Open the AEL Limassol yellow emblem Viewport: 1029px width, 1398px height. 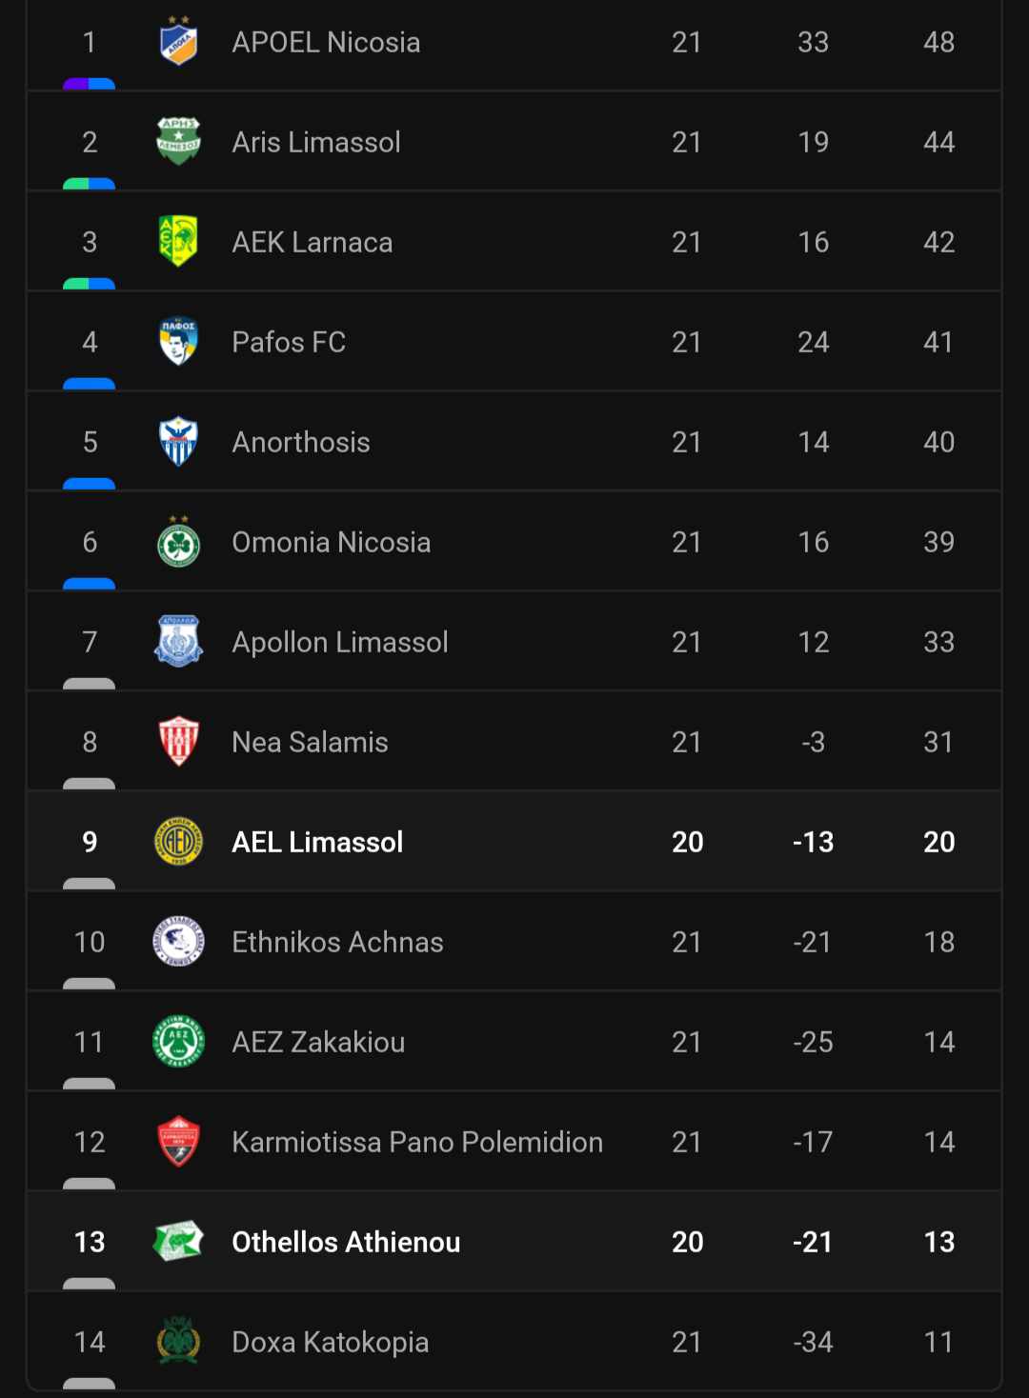(x=178, y=841)
